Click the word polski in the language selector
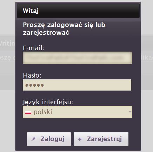 click(x=43, y=112)
